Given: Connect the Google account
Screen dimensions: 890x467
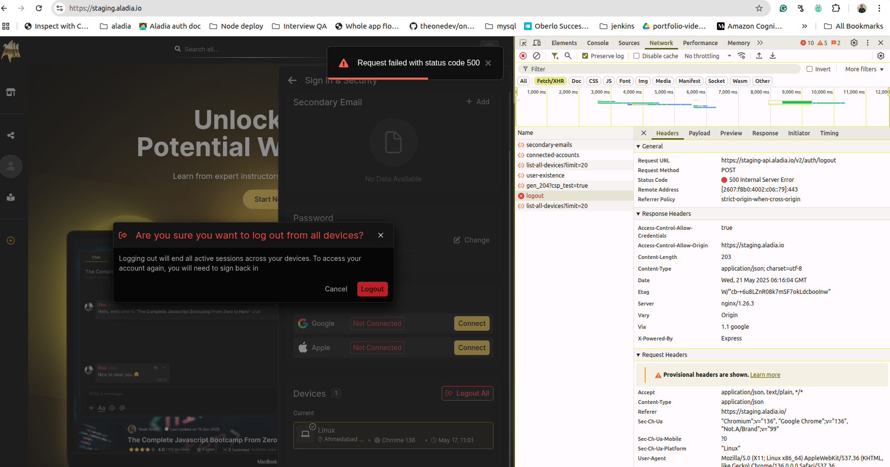Looking at the screenshot, I should (x=472, y=323).
